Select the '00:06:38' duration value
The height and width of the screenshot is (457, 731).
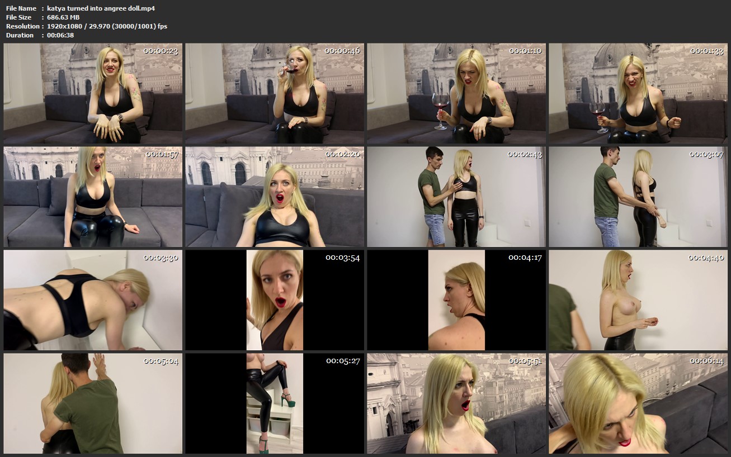[60, 35]
